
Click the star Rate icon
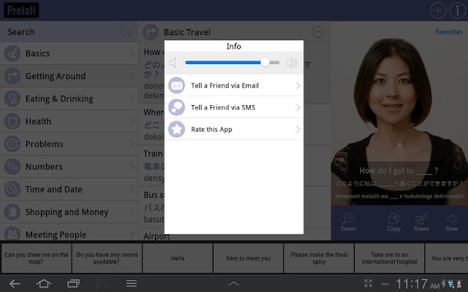(177, 129)
